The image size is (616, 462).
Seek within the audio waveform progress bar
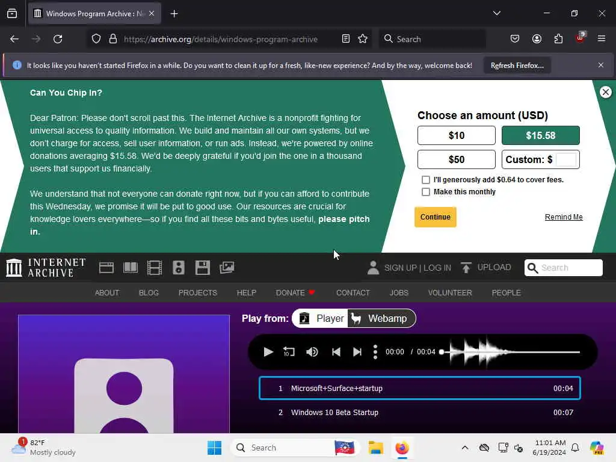coord(510,352)
